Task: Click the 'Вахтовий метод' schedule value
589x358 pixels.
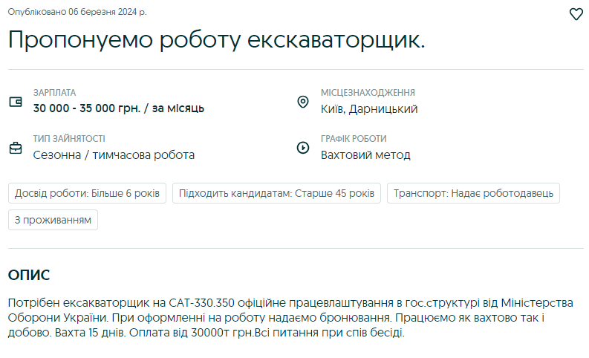Action: [365, 154]
